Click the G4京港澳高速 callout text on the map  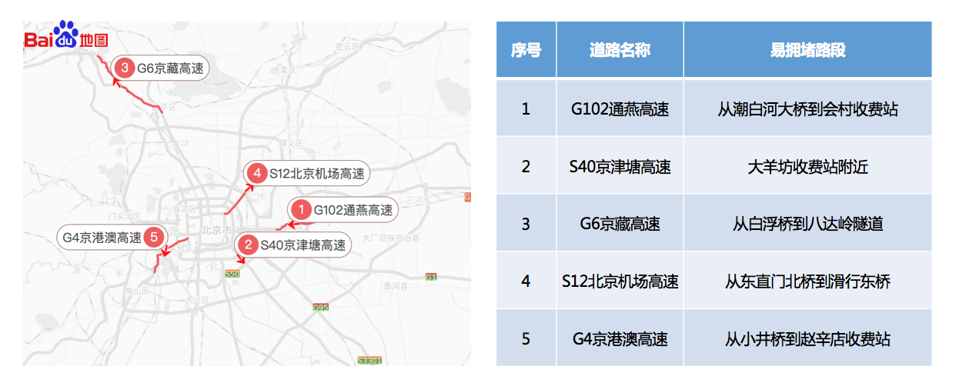pyautogui.click(x=102, y=237)
